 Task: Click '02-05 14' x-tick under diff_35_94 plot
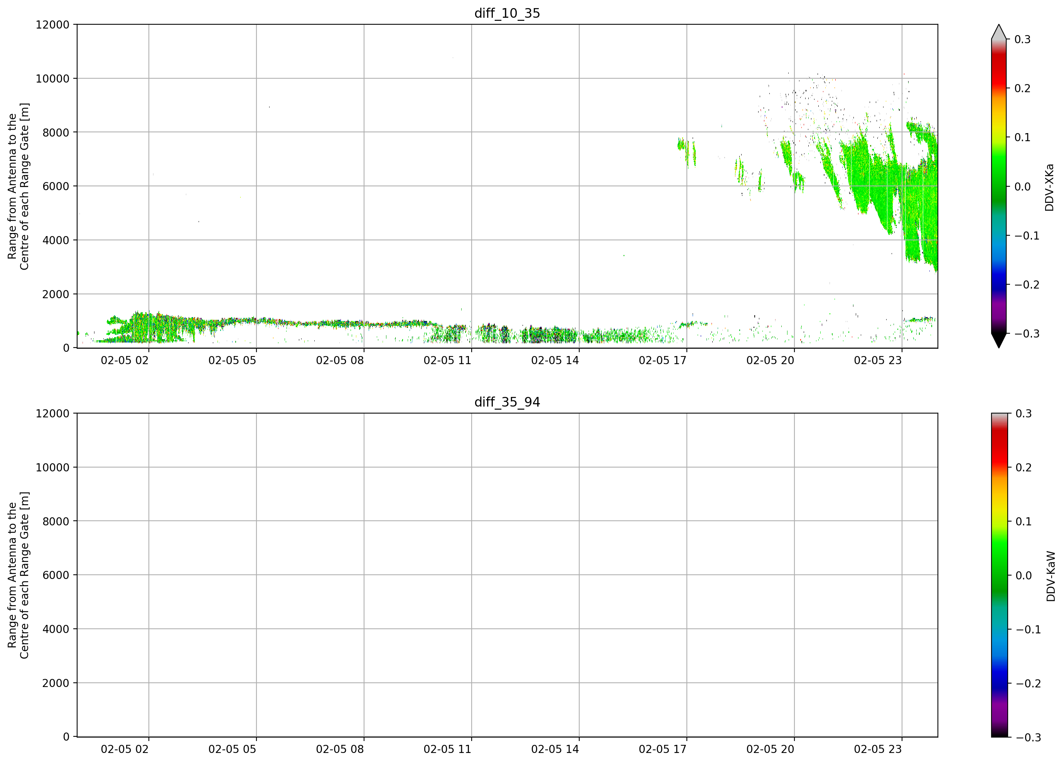[555, 749]
